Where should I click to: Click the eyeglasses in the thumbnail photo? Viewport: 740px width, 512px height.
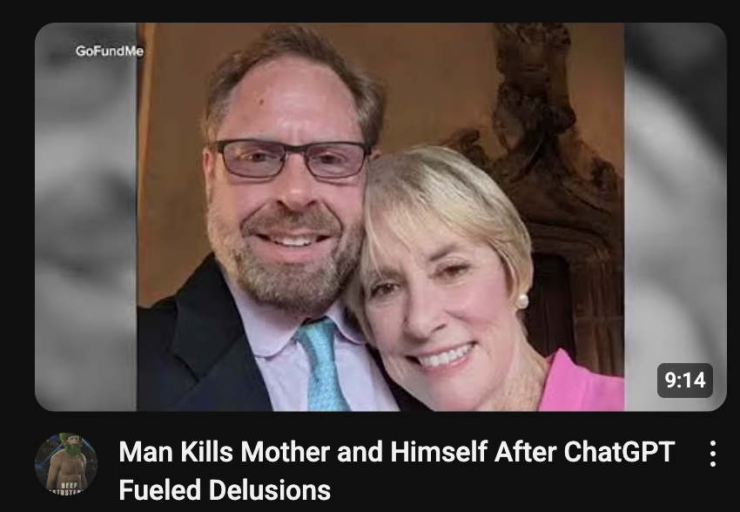pyautogui.click(x=291, y=159)
